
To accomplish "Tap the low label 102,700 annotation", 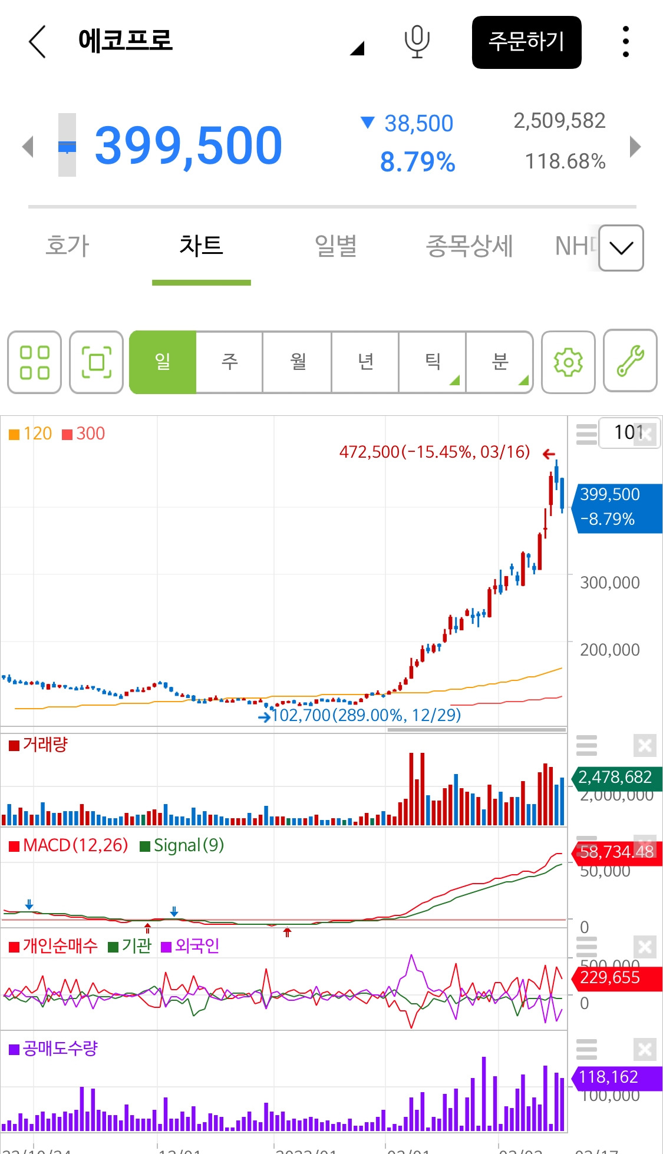I will (x=366, y=715).
